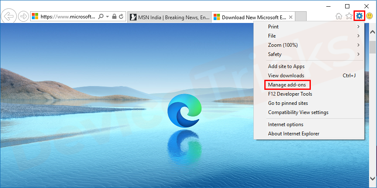Click the Tools gear icon

[x=359, y=16]
